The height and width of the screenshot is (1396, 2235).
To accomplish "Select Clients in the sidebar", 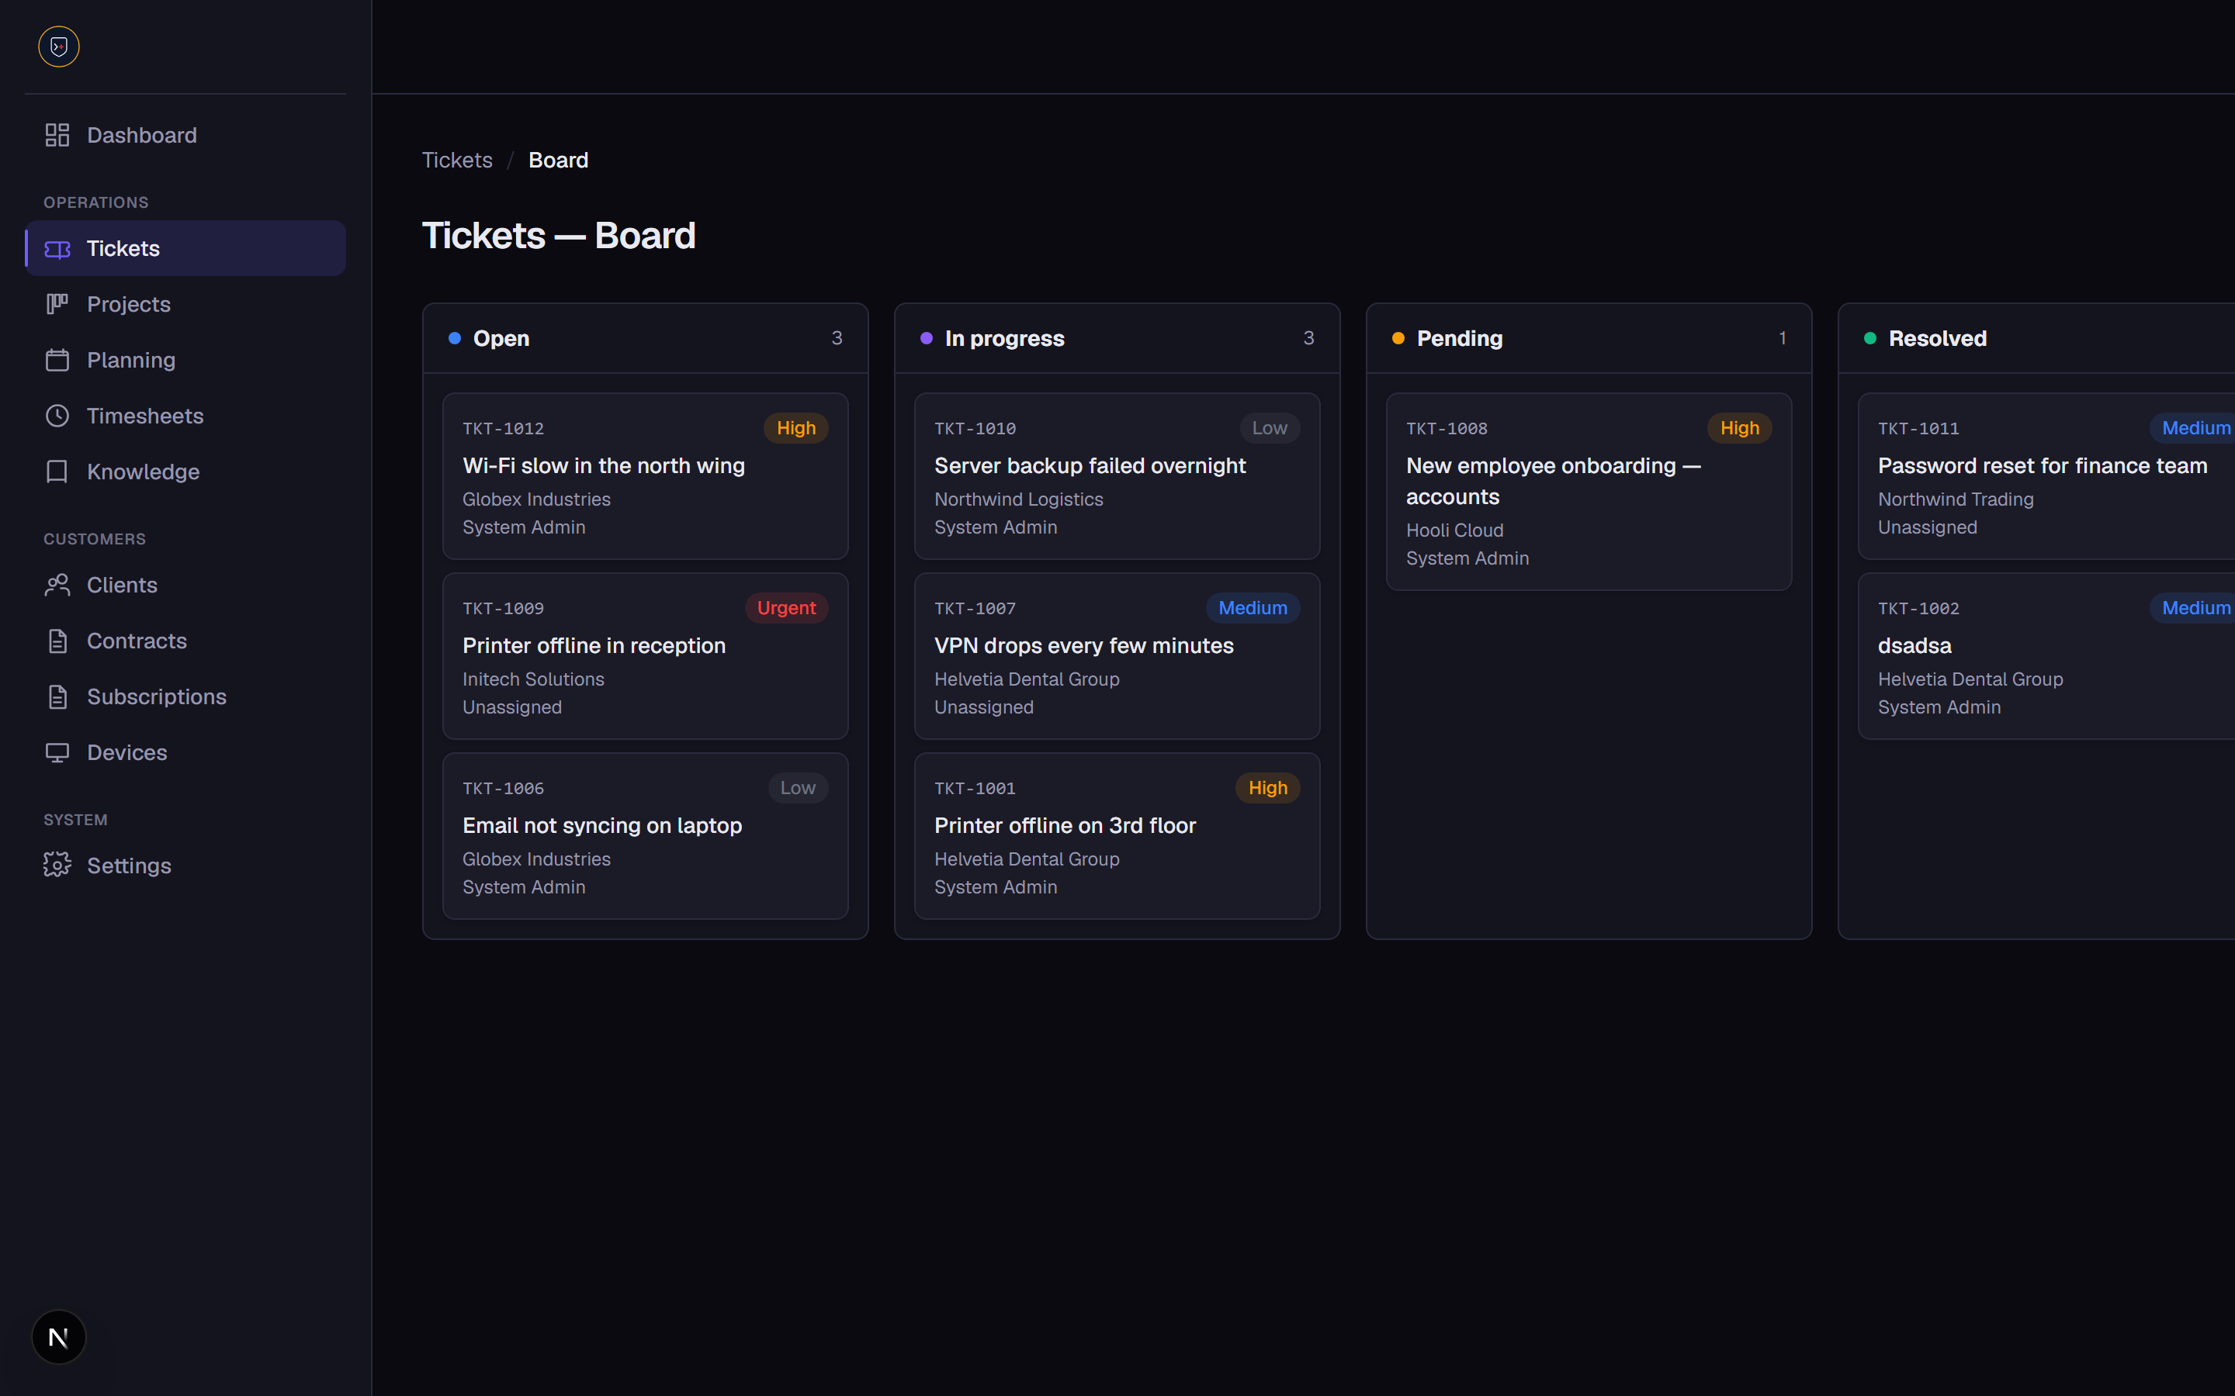I will 185,585.
